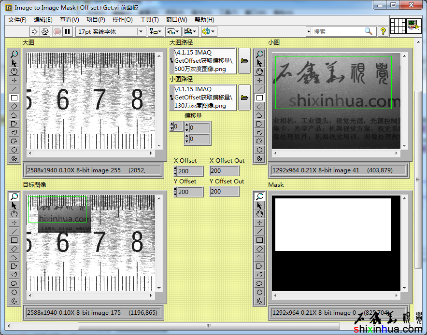Click the VI icon in top-right corner
427x335 pixels.
413,26
